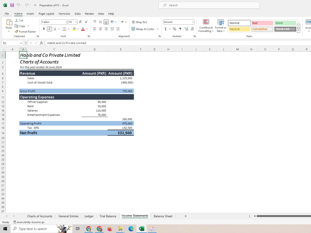
Task: Click the Redo arrow icon
Action: pyautogui.click(x=26, y=5)
